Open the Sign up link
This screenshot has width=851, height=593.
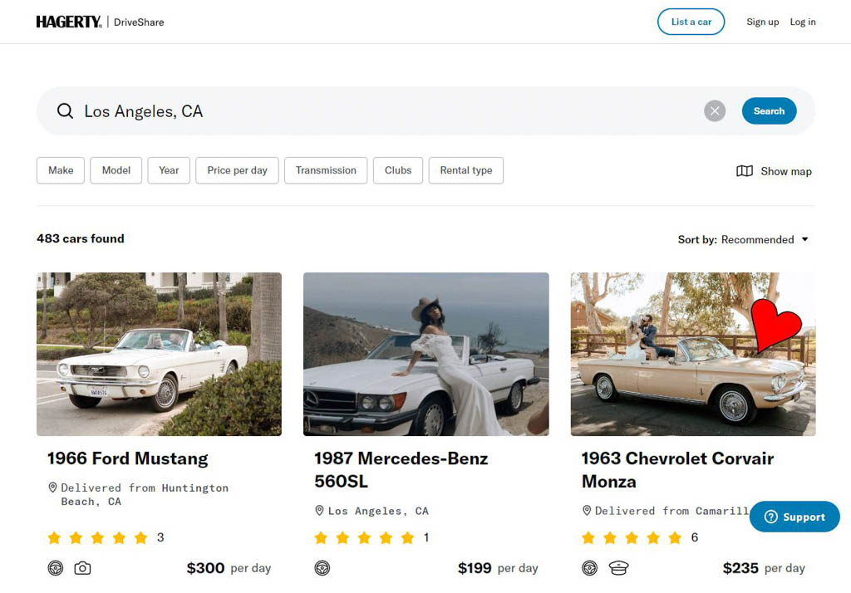pos(762,22)
